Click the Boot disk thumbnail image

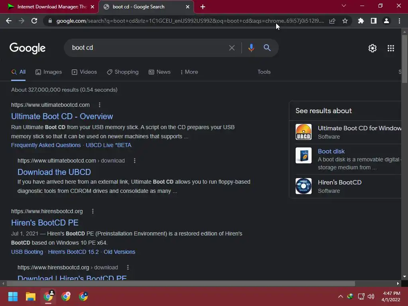(303, 155)
